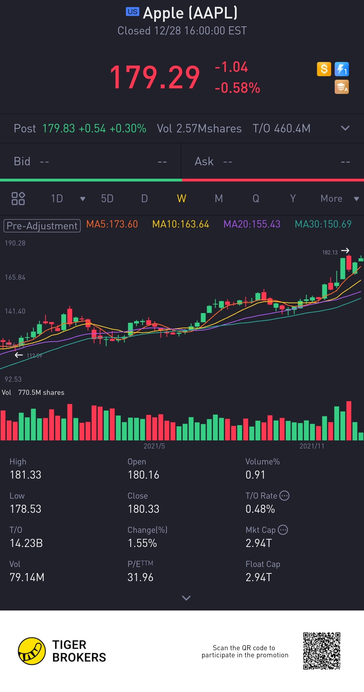Screen dimensions: 364x692
Task: Tap the Mkt Cap info icon
Action: point(283,530)
